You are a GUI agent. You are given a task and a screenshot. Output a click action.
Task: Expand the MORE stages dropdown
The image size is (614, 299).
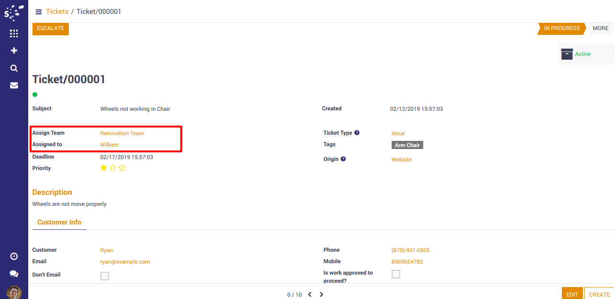pos(600,28)
